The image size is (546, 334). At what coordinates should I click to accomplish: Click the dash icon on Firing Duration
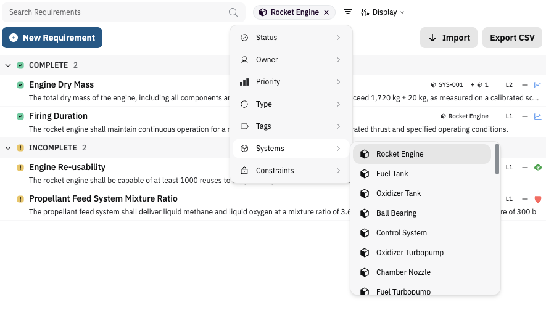[x=525, y=116]
